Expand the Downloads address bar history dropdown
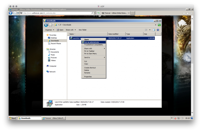 (x=156, y=25)
